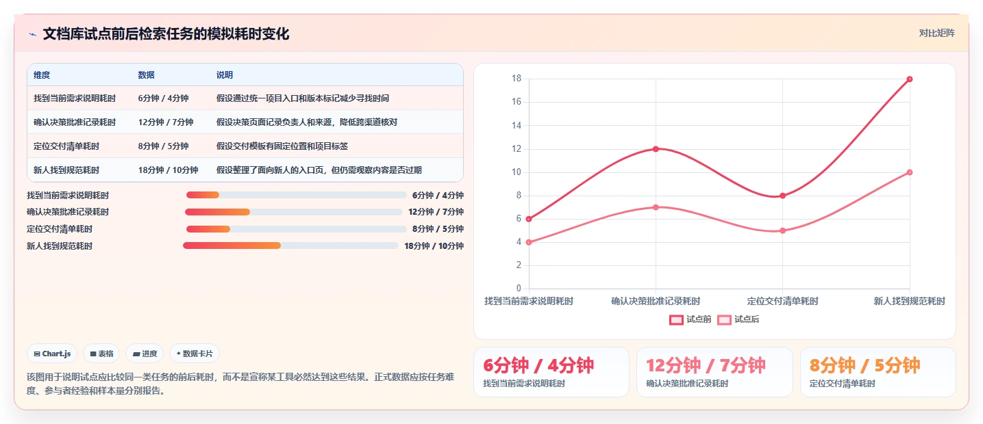Click y-axis tick label 18
The image size is (983, 424).
517,79
